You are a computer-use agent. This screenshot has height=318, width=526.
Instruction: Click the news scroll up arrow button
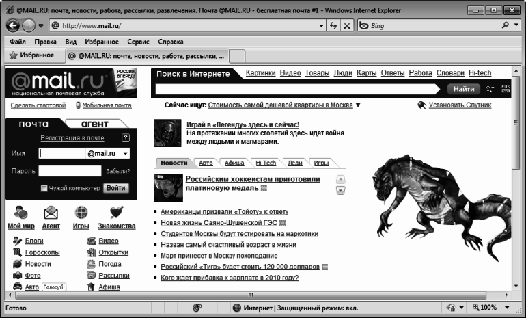(x=340, y=179)
